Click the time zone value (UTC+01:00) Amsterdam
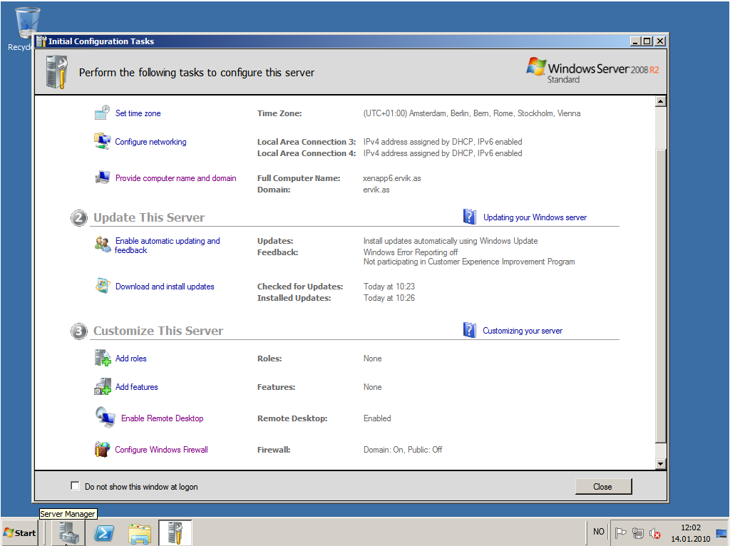This screenshot has height=546, width=730. 472,113
